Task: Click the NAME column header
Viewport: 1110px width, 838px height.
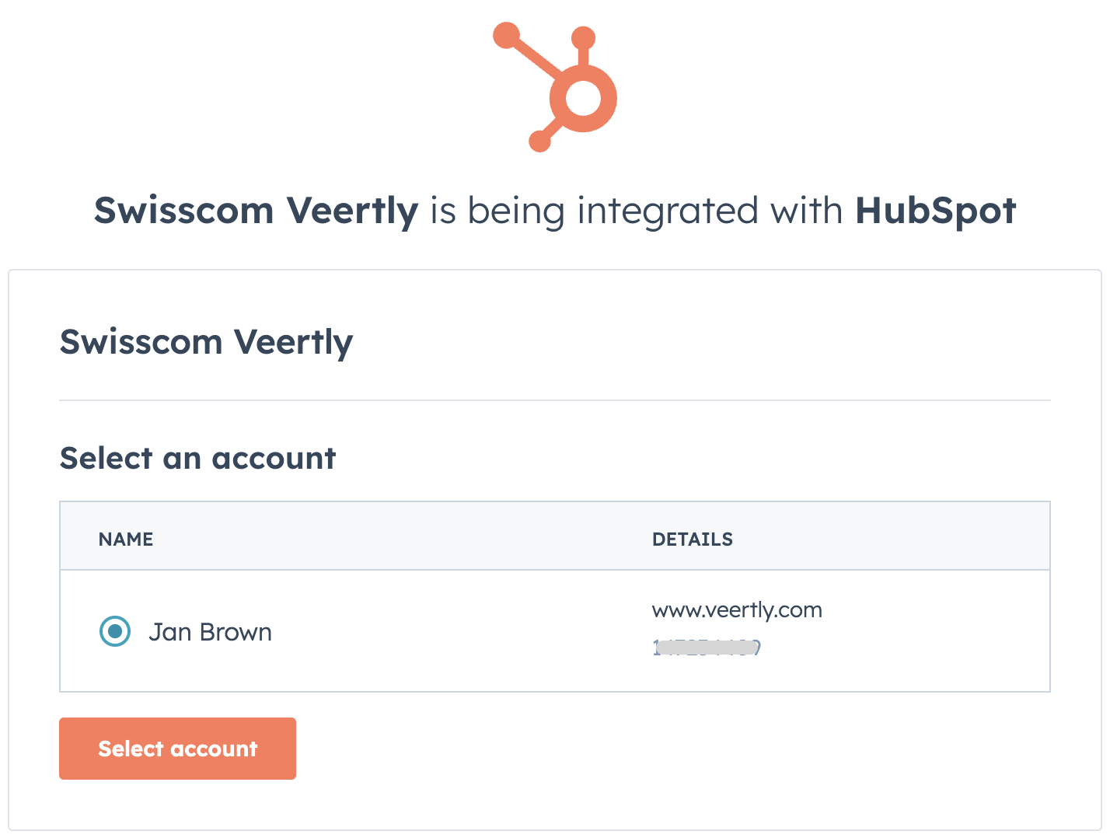Action: [x=126, y=539]
